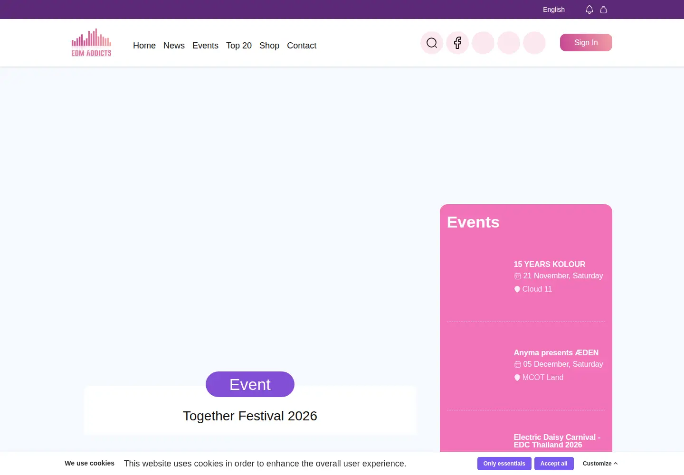Open the shopping bag icon

point(604,9)
